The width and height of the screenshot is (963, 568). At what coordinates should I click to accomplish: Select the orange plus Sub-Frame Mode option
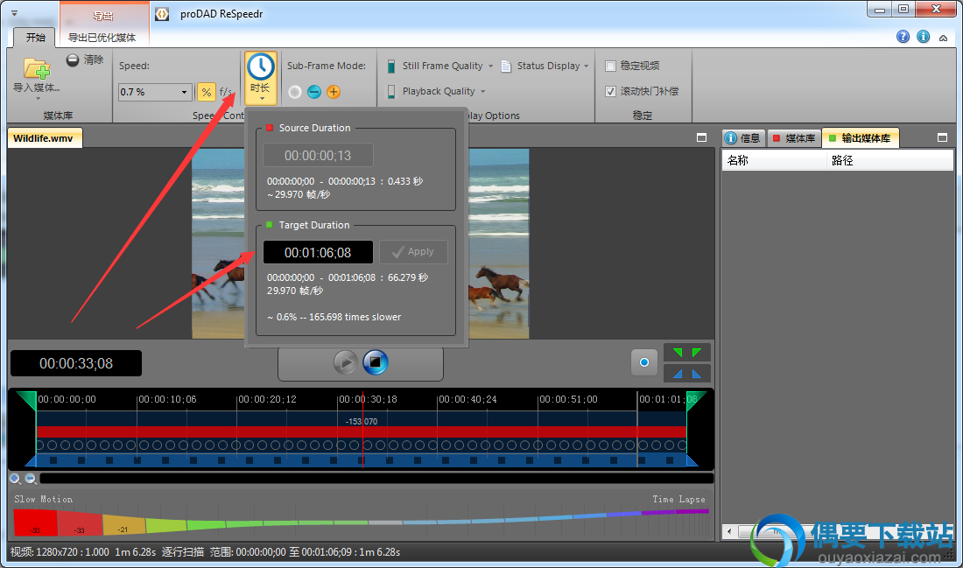click(334, 92)
